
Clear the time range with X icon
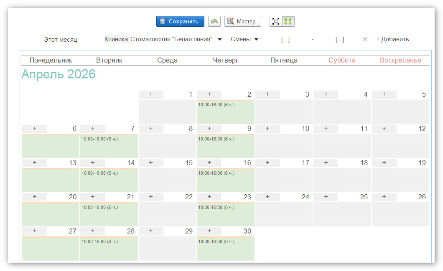pos(364,39)
